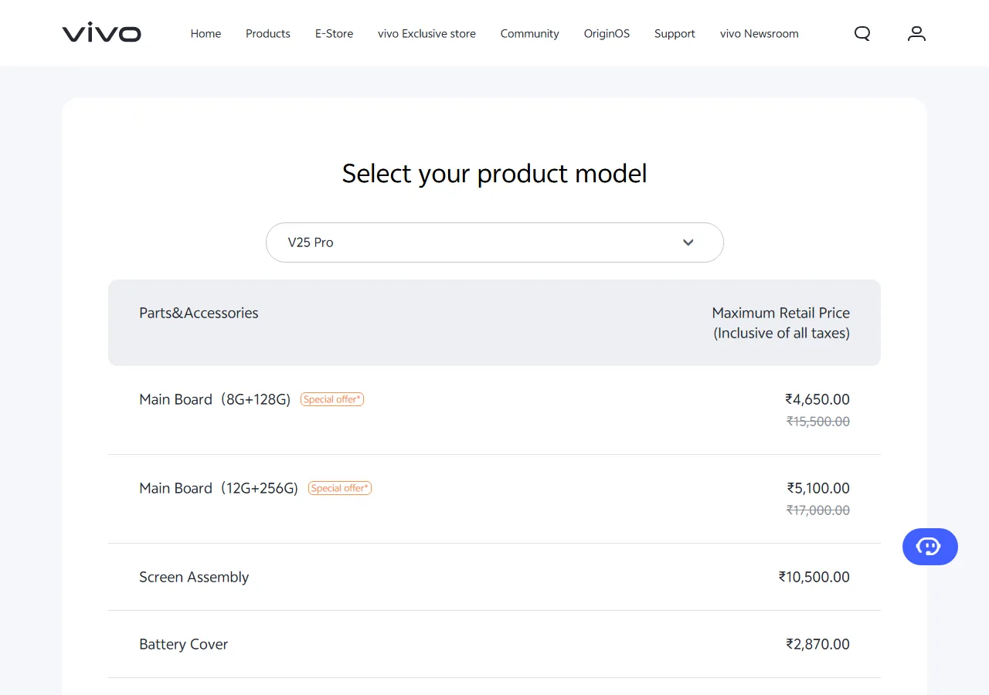This screenshot has width=989, height=695.
Task: Open the V25 Pro model selector
Action: tap(494, 242)
